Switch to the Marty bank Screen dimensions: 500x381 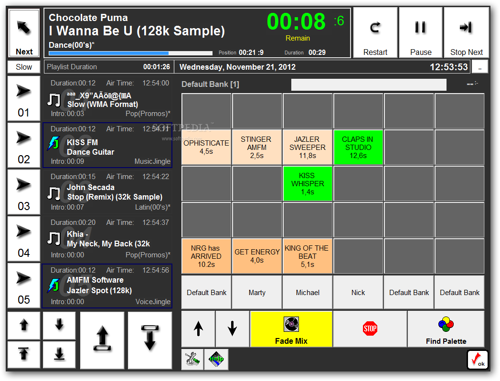tap(257, 292)
